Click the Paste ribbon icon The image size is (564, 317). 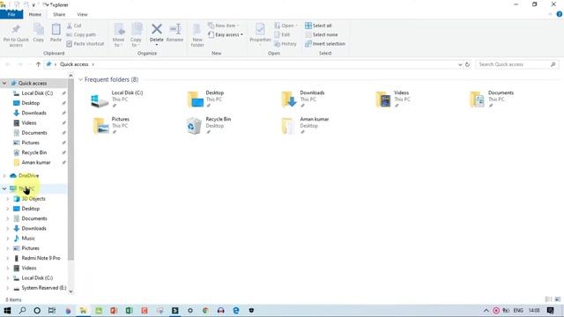(56, 33)
